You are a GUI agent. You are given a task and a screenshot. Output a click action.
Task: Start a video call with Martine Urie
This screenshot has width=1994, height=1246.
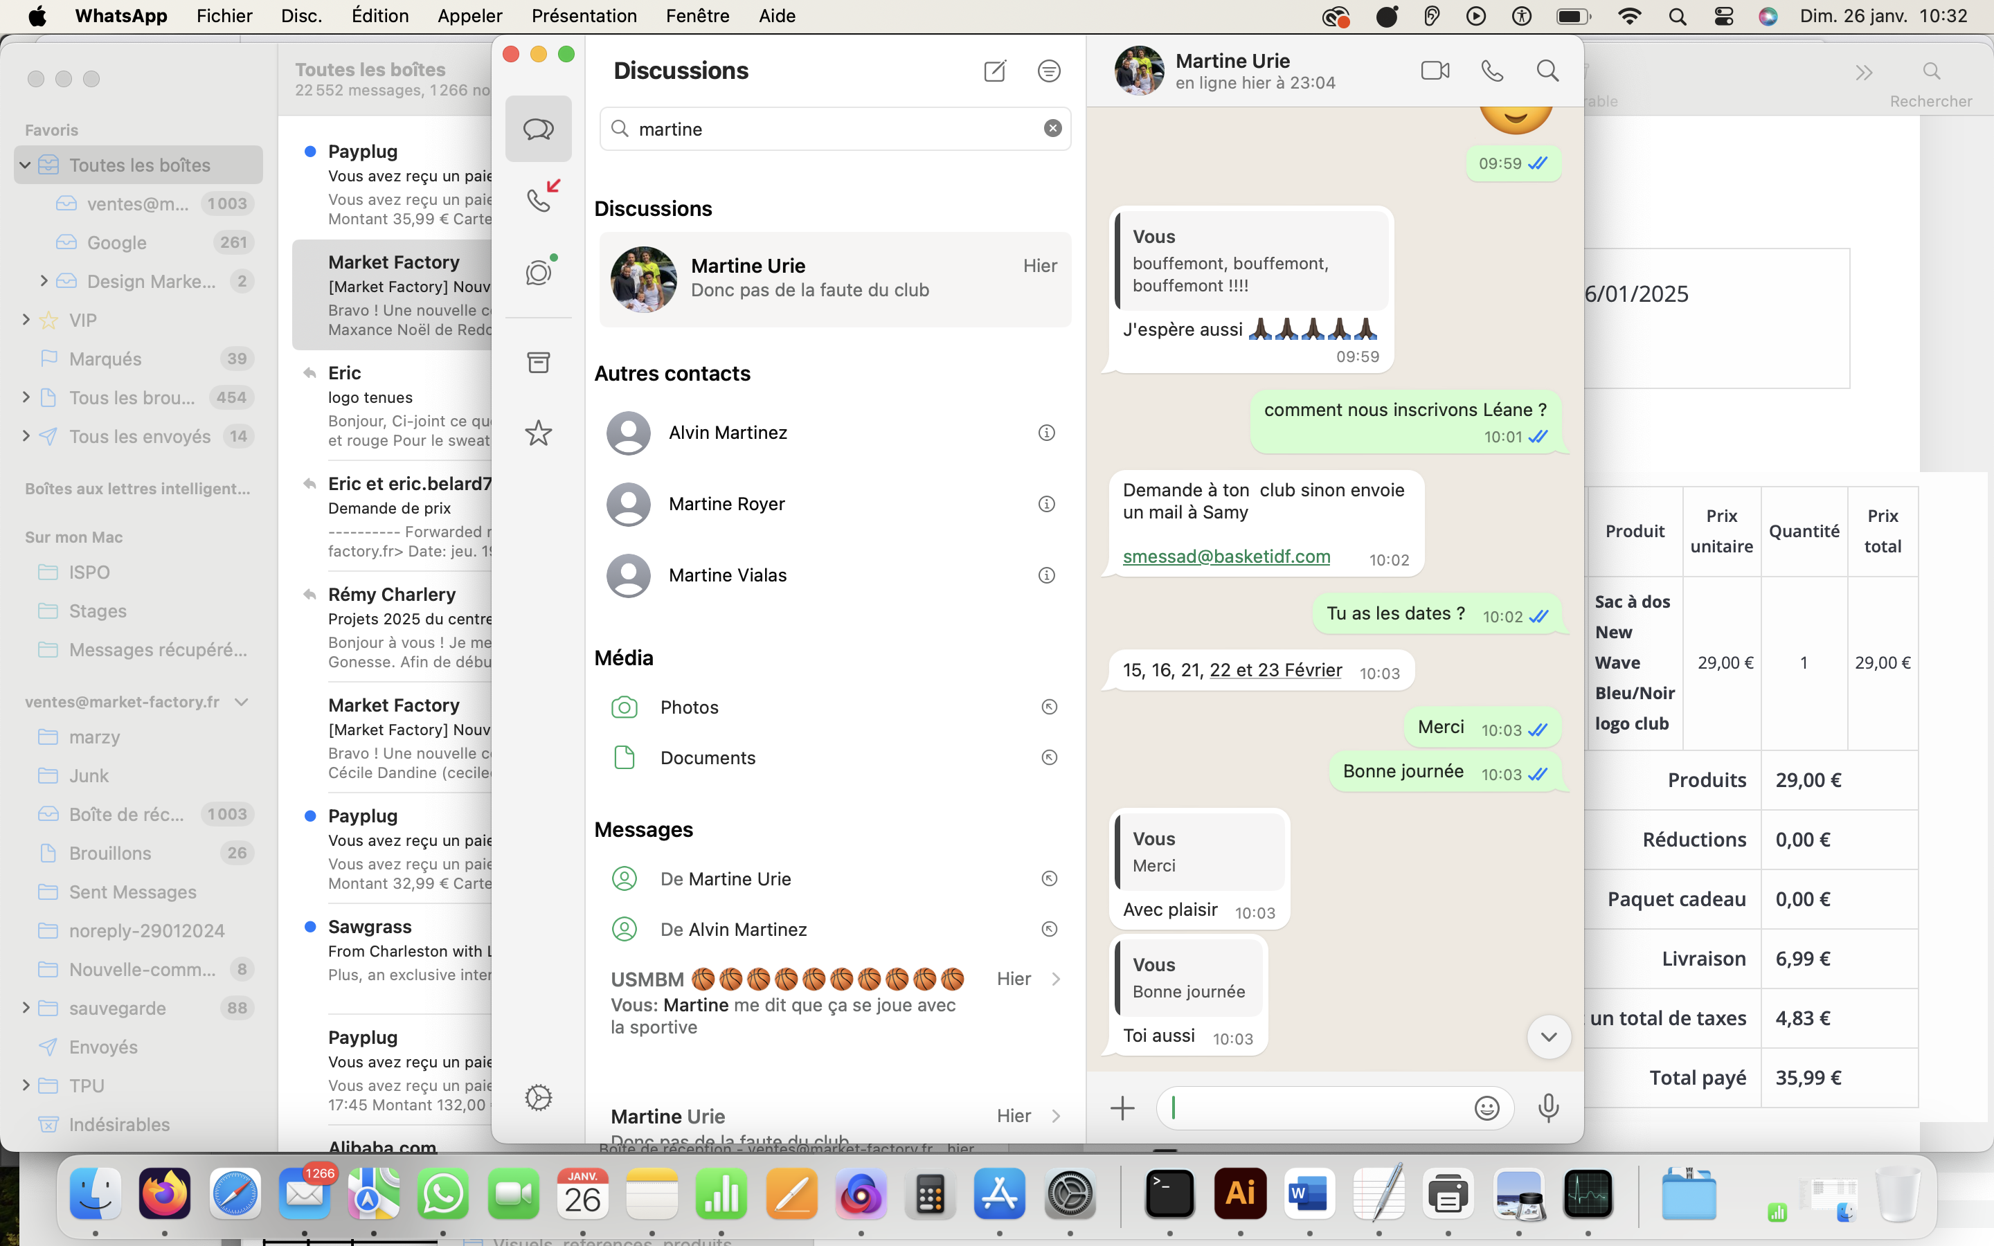click(x=1435, y=71)
